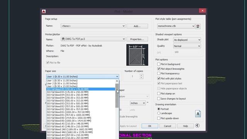Choose ISO full bleed 2A0 (1189.00 x 1682.00 MM)
The image size is (247, 139).
[x=81, y=129]
